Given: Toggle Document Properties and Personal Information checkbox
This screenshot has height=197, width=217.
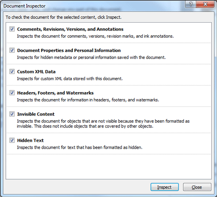Looking at the screenshot, I should pos(12,50).
